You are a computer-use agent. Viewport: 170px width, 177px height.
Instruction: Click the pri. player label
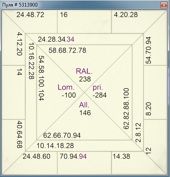pyautogui.click(x=98, y=87)
